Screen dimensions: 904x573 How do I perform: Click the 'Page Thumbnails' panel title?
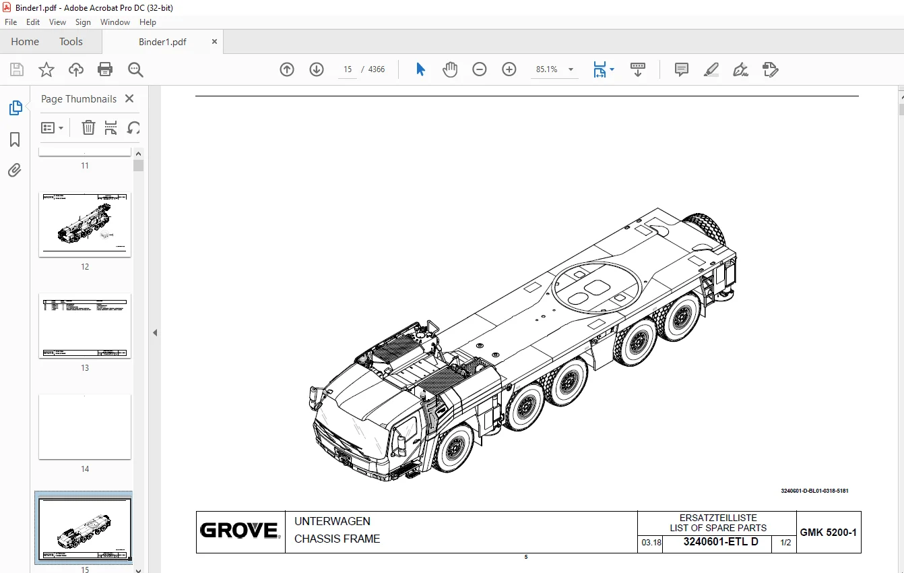[79, 98]
